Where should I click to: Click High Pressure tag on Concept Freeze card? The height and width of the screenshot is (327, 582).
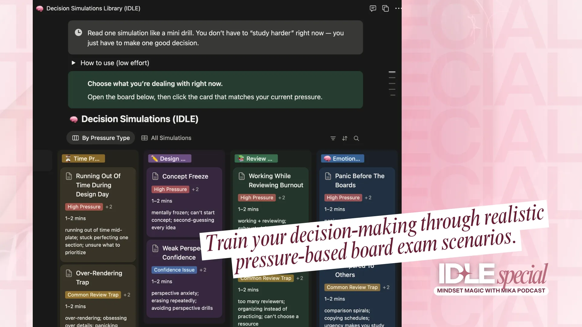click(170, 190)
